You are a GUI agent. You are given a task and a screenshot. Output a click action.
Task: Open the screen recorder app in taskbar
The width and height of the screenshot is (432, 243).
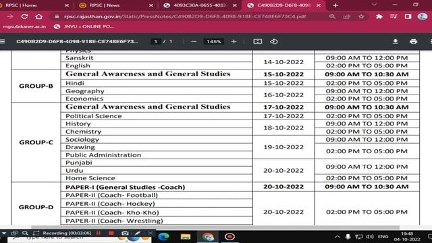[230, 237]
